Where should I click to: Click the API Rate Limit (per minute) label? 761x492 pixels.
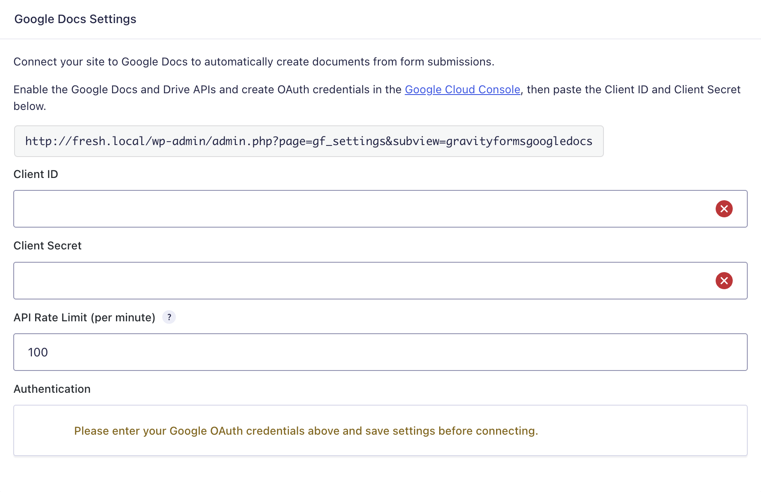point(84,317)
